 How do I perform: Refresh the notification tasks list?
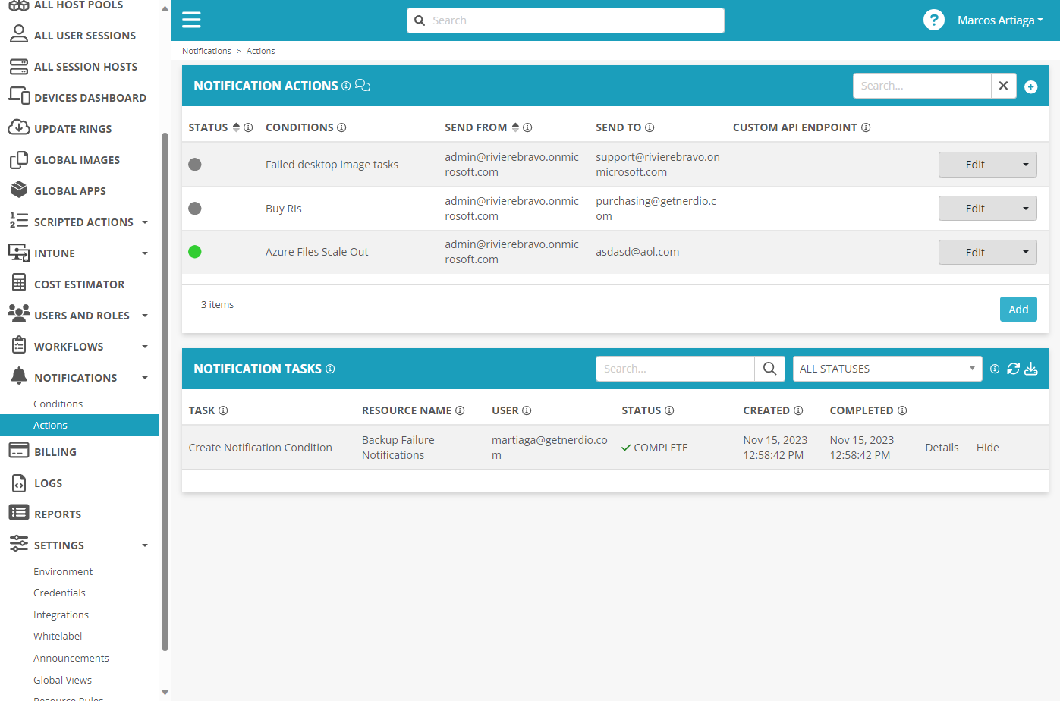[1013, 369]
